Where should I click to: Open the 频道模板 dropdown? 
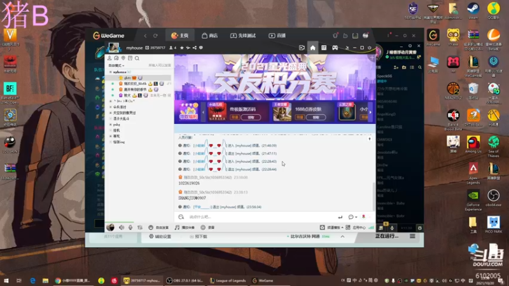pyautogui.click(x=331, y=228)
